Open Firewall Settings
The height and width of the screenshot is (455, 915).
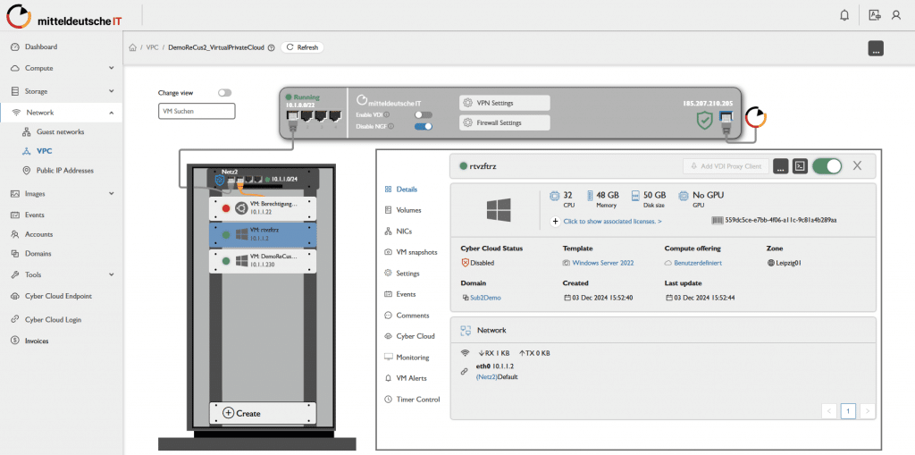[x=505, y=122]
